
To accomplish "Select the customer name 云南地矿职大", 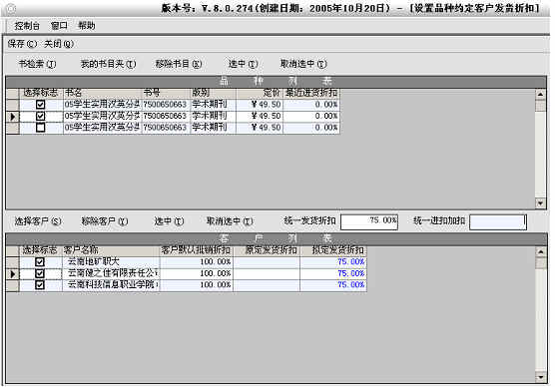I will 94,262.
